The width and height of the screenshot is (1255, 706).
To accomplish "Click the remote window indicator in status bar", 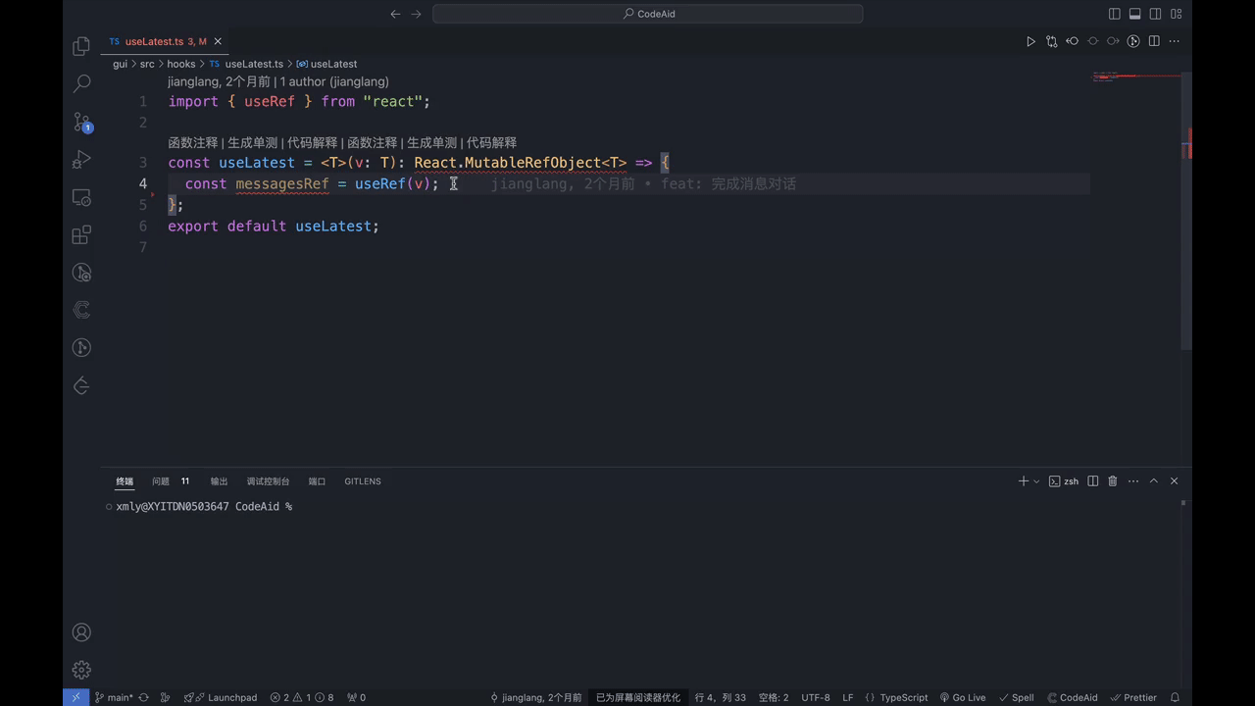I will (x=75, y=697).
